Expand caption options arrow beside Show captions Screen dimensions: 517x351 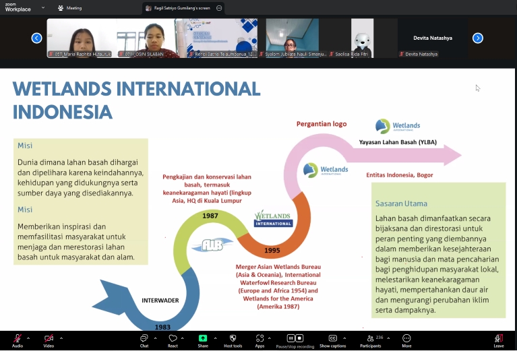coord(344,338)
